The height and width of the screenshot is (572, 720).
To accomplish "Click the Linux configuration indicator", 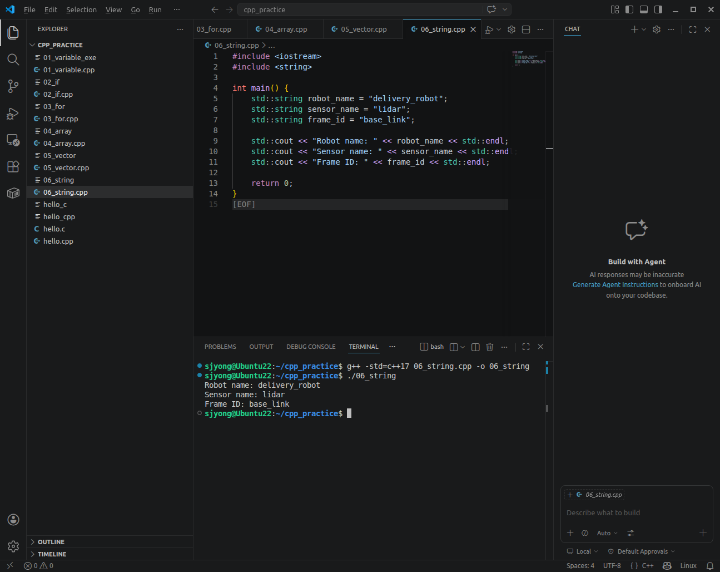I will click(x=688, y=566).
